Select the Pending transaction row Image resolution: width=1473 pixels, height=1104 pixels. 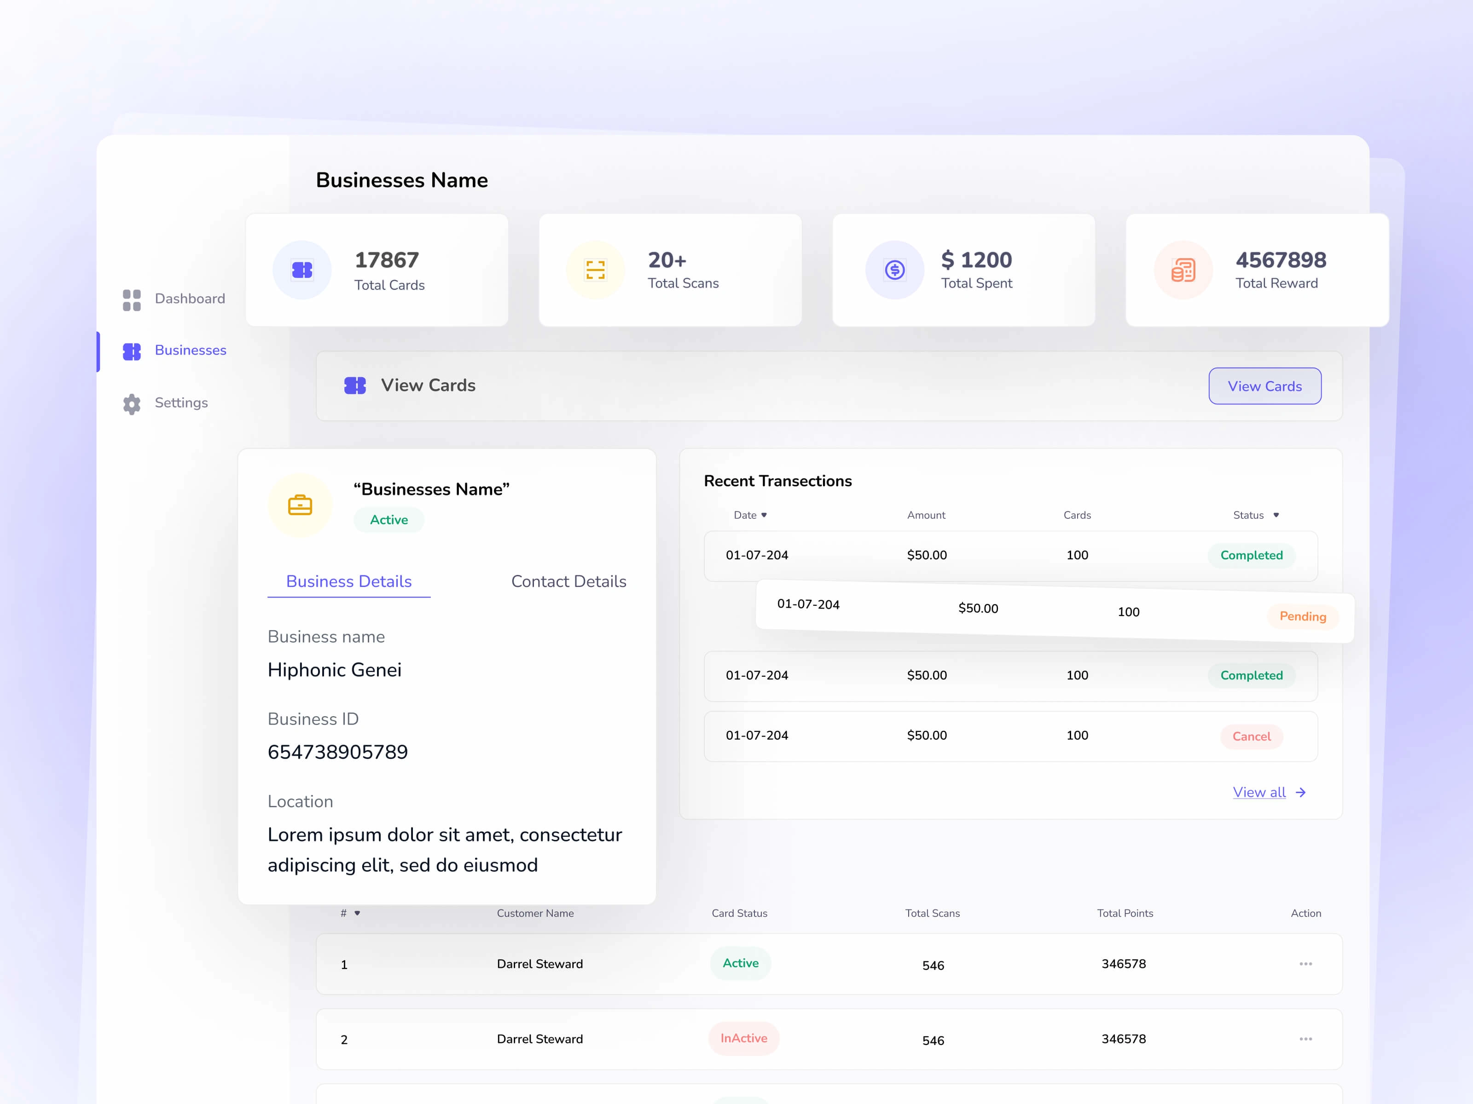(1055, 611)
